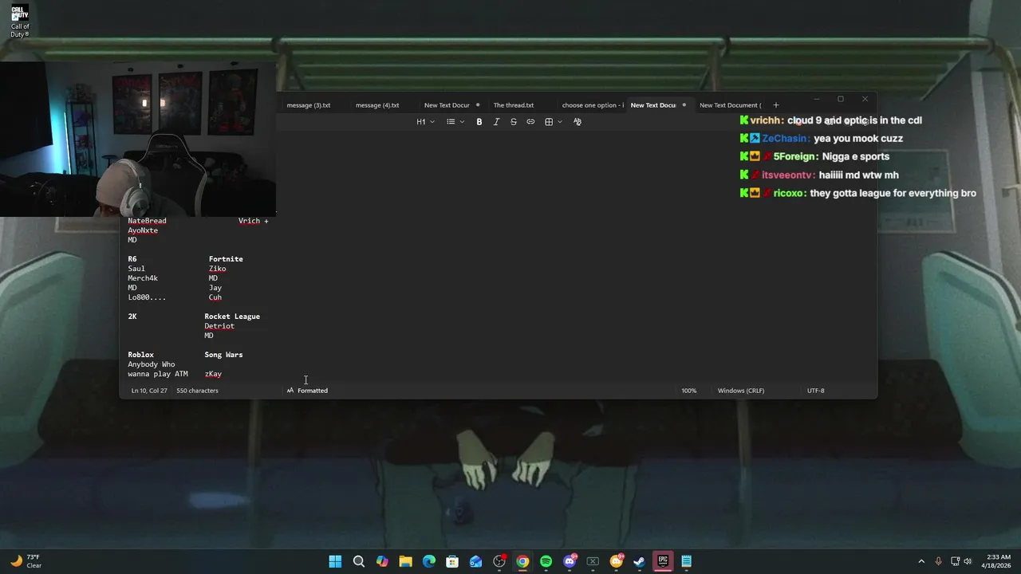Screen dimensions: 1021x574
Task: Open network settings tray icon
Action: coord(955,561)
